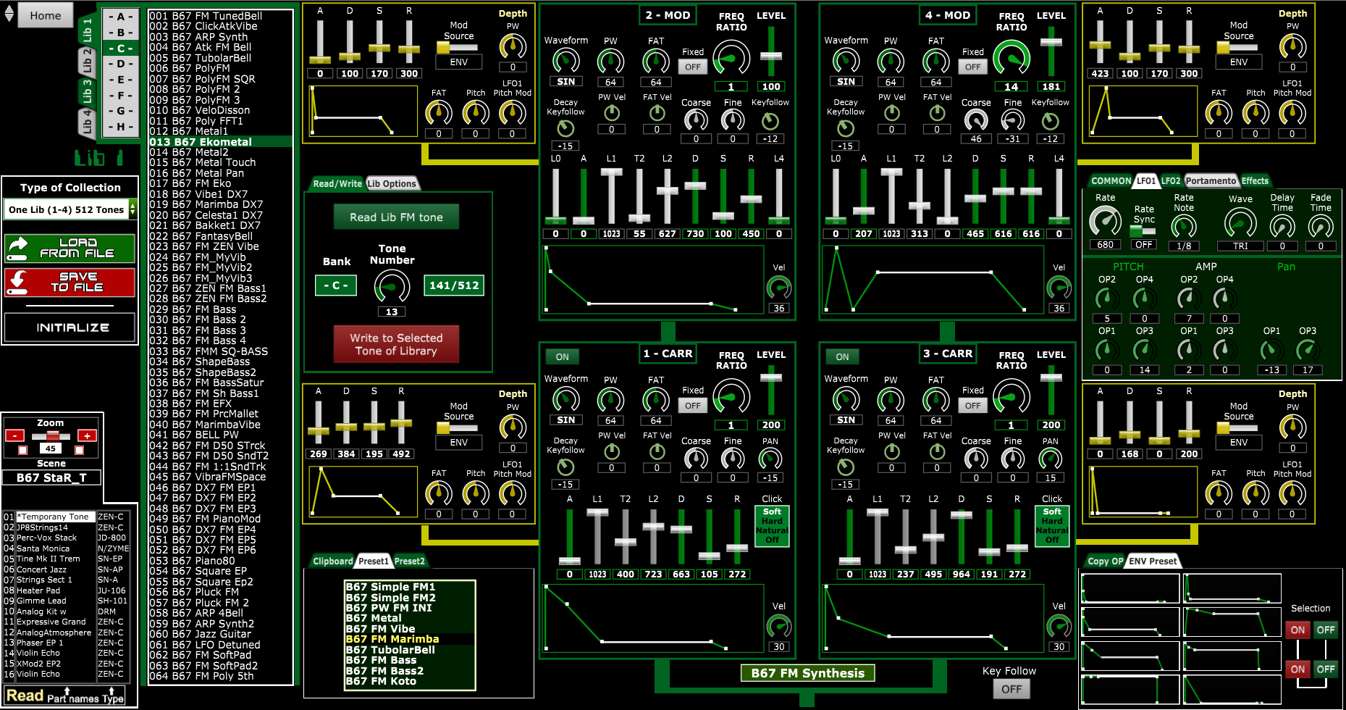
Task: Click the INITIALIZE button
Action: 70,327
